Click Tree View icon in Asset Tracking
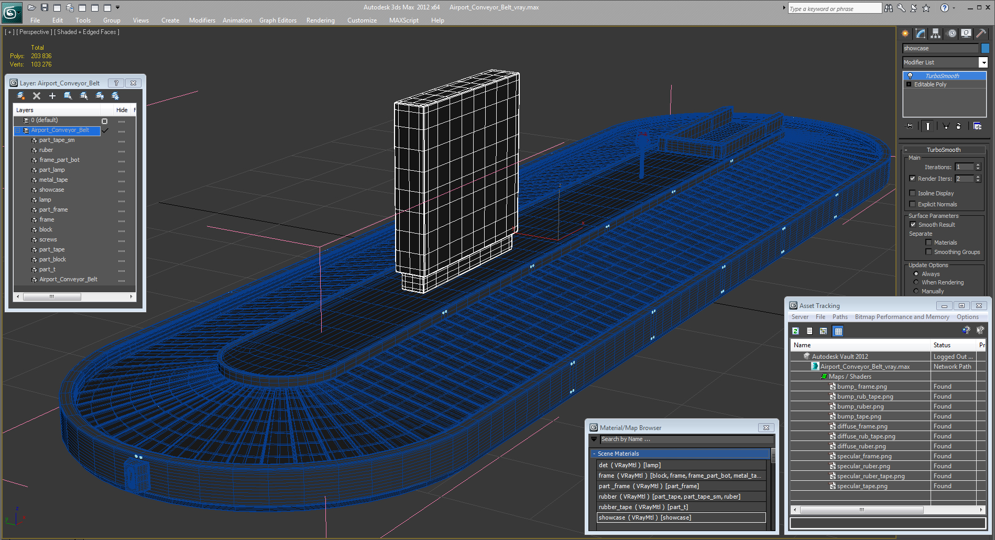The height and width of the screenshot is (540, 995). [824, 331]
